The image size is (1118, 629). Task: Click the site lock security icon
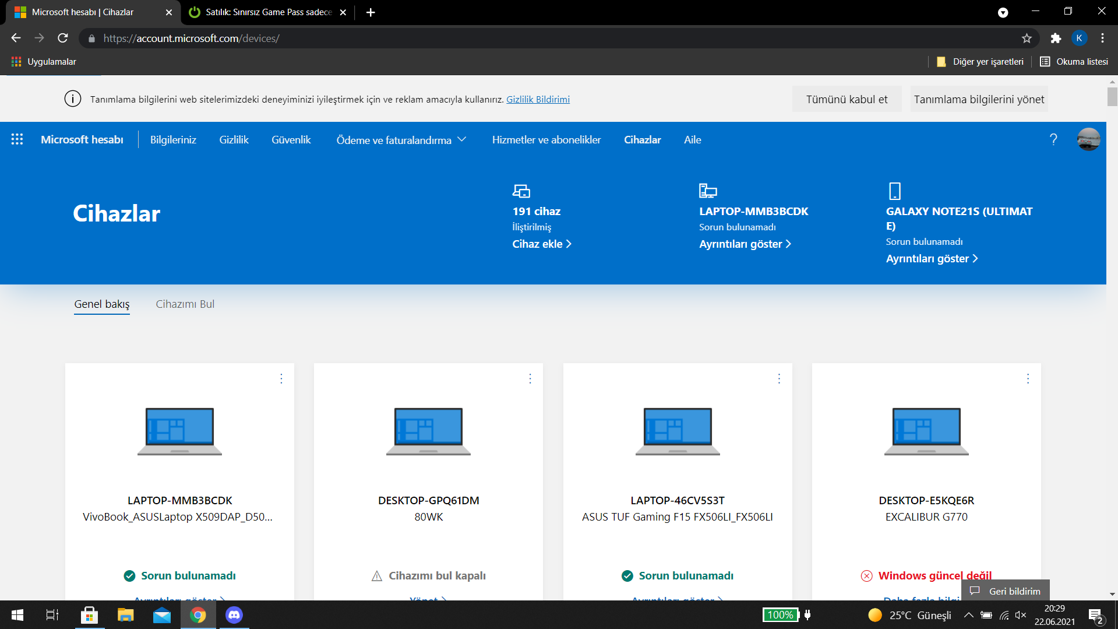click(x=91, y=38)
